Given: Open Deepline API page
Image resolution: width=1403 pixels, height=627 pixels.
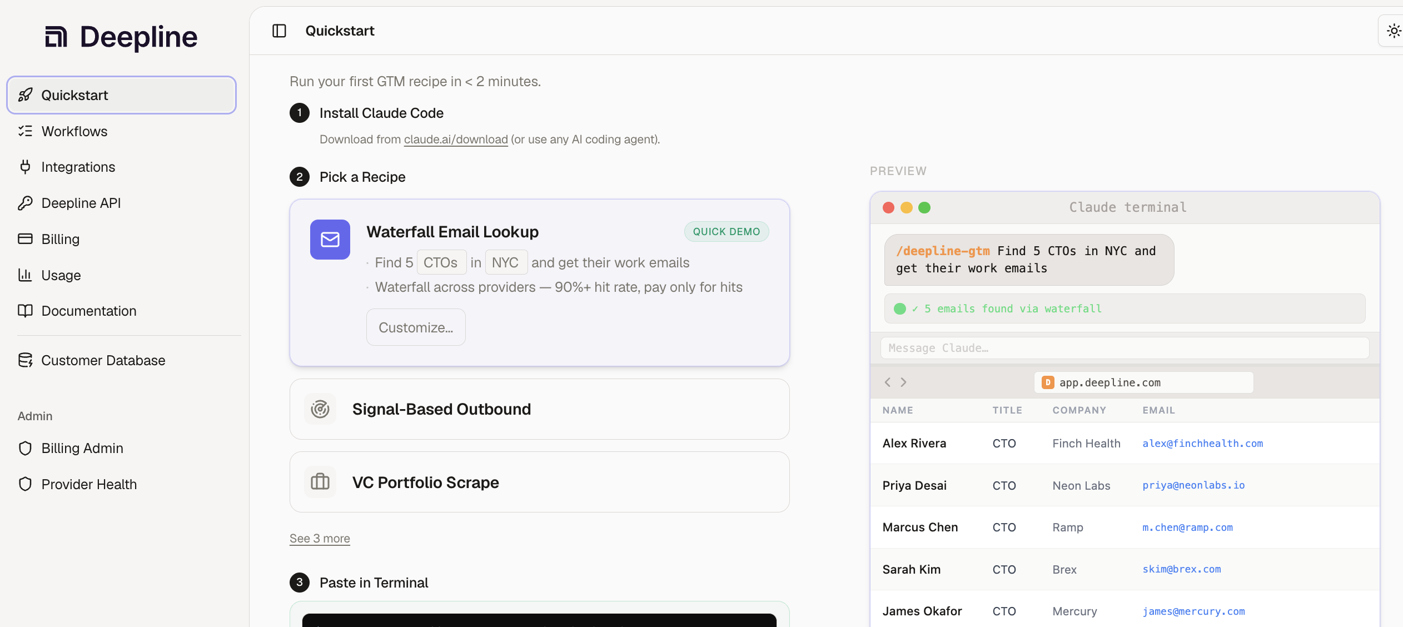Looking at the screenshot, I should 121,203.
